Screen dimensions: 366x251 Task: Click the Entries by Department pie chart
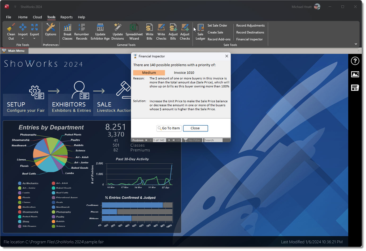pyautogui.click(x=50, y=155)
